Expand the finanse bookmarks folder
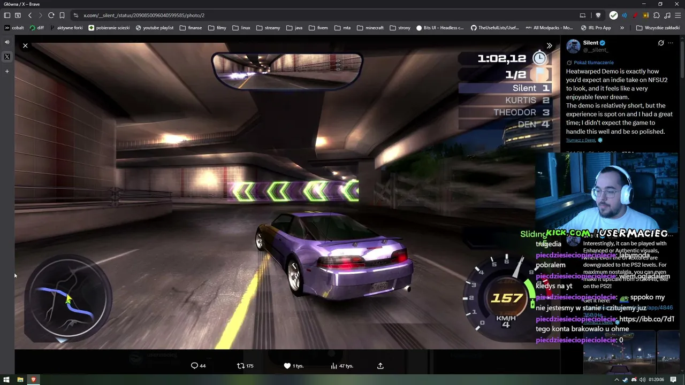This screenshot has height=385, width=685. click(191, 28)
